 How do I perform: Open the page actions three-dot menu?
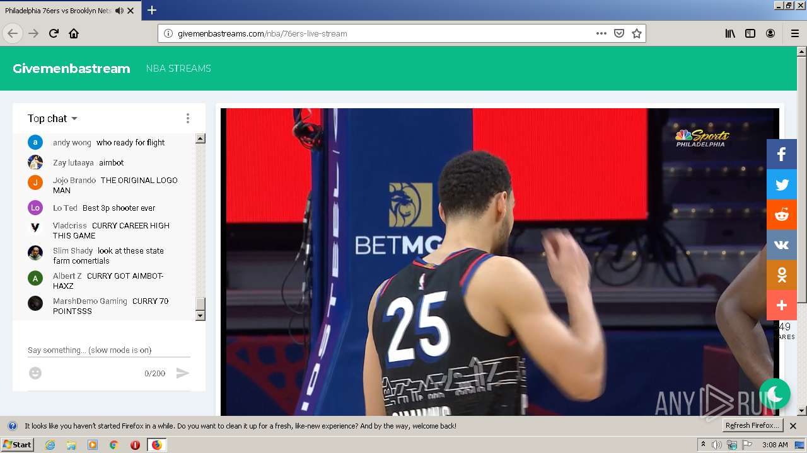click(x=601, y=33)
